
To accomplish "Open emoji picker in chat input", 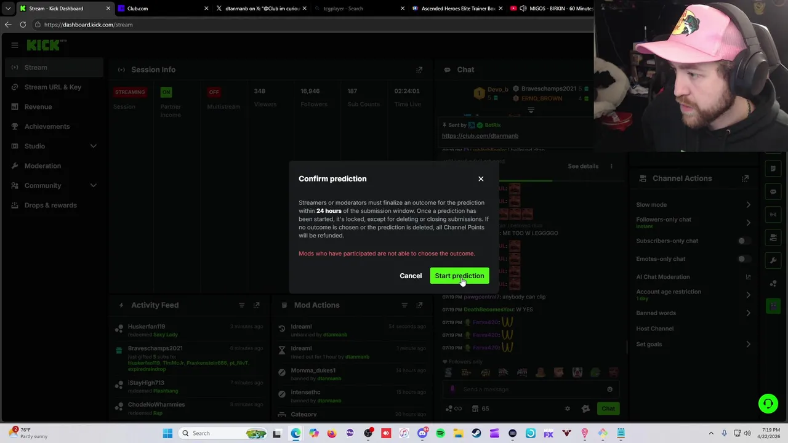I will [609, 389].
